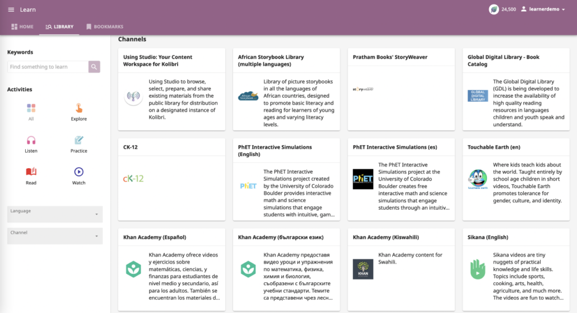Click the learnerdemo user profile icon
This screenshot has width=577, height=313.
click(x=523, y=9)
